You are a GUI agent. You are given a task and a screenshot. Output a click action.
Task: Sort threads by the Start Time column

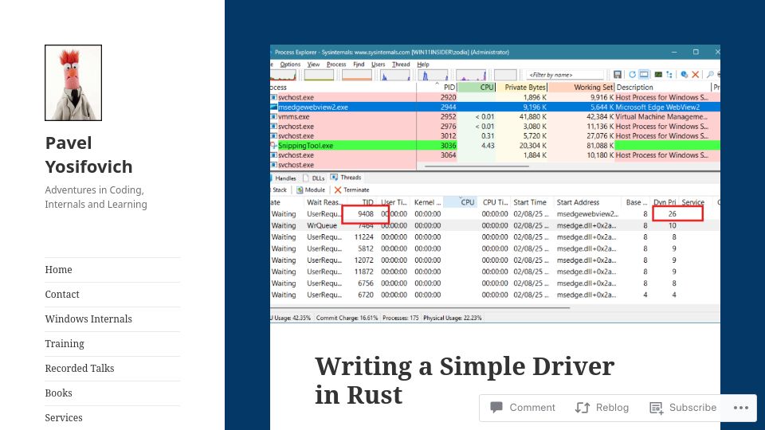coord(531,201)
